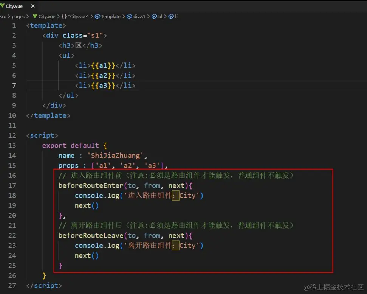The width and height of the screenshot is (367, 294).
Task: Place cursor in opening <template> tag
Action: pyautogui.click(x=46, y=25)
